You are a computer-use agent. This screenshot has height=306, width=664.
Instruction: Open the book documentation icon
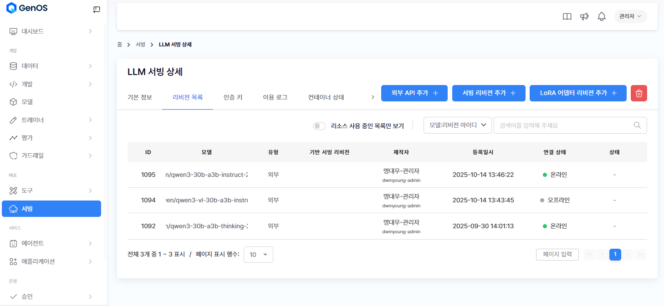(567, 17)
